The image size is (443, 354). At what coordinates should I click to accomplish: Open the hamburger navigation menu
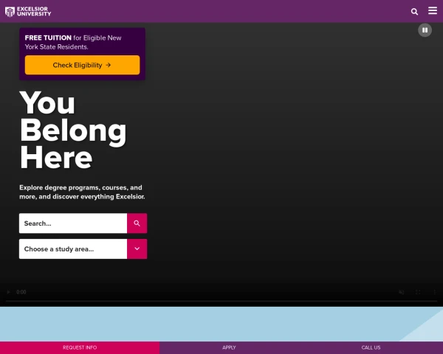(433, 11)
